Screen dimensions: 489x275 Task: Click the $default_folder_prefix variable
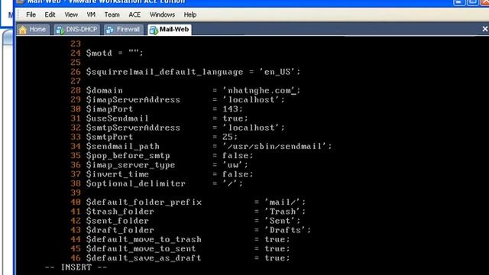tap(144, 202)
